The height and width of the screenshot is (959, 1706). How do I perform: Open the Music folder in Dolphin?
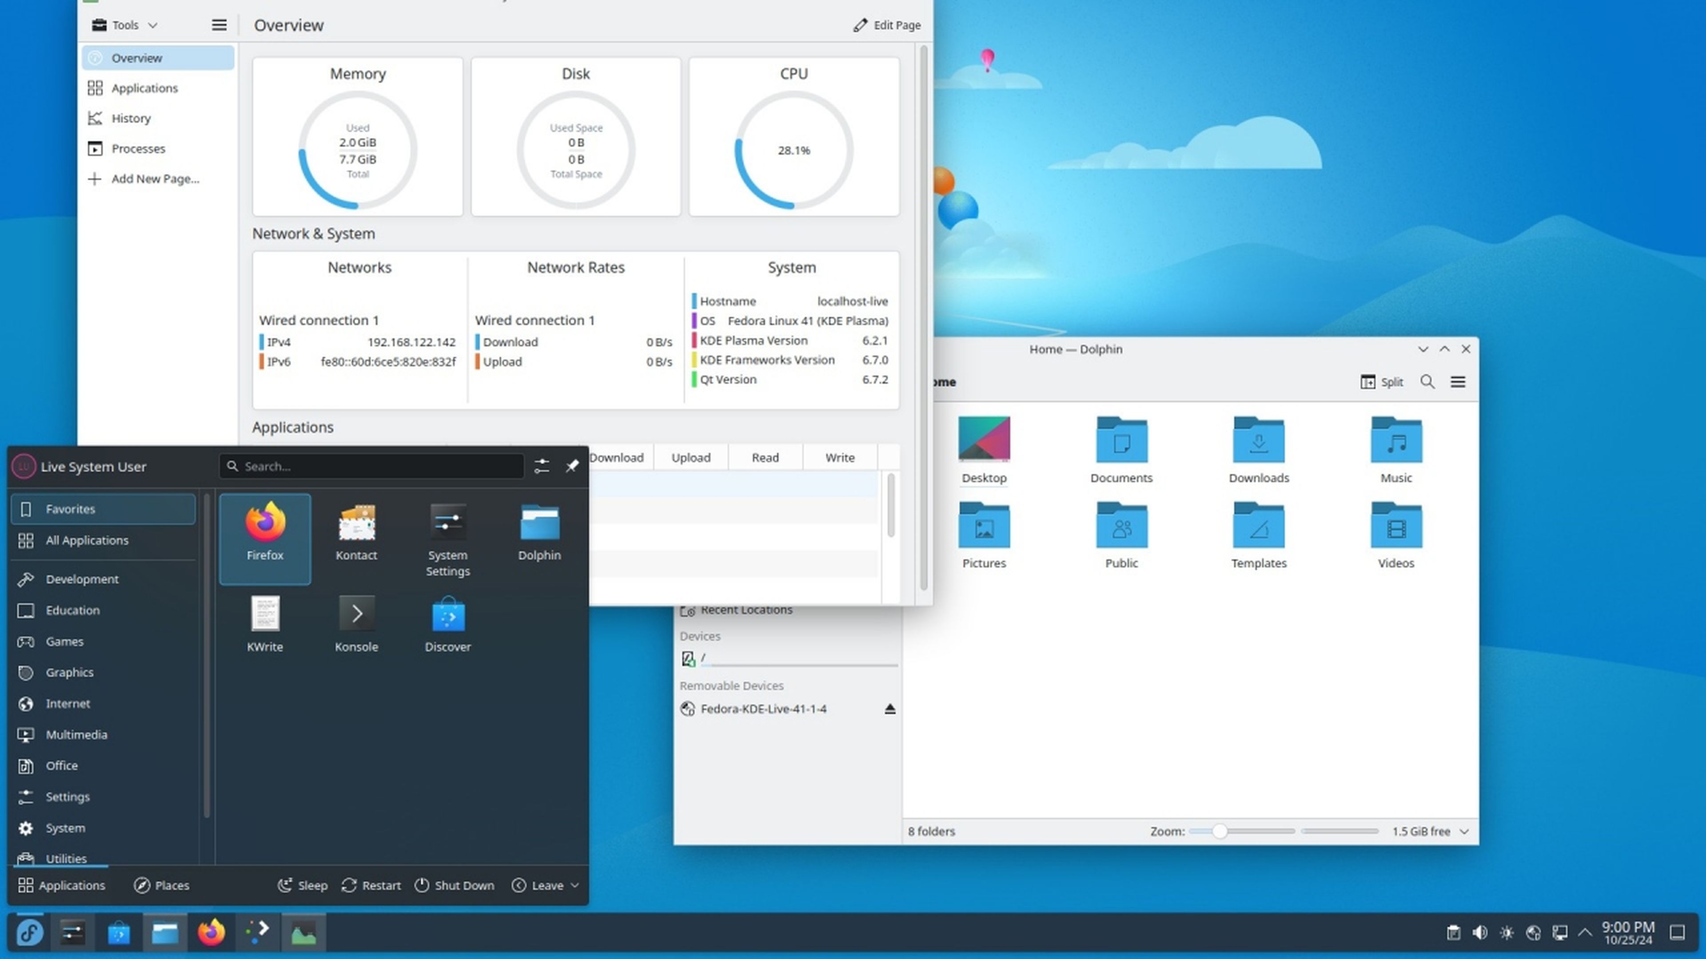click(x=1396, y=450)
